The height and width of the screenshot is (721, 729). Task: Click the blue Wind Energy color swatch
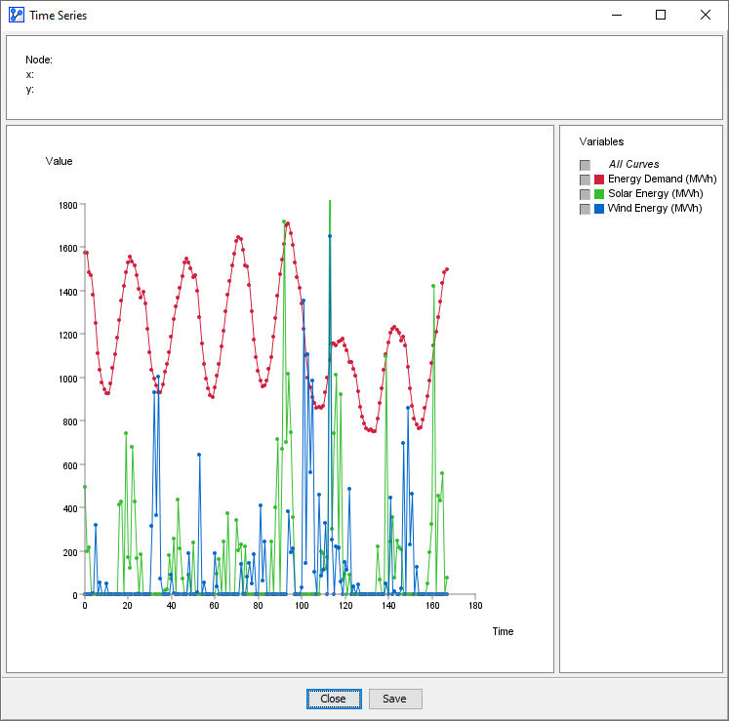(x=599, y=209)
